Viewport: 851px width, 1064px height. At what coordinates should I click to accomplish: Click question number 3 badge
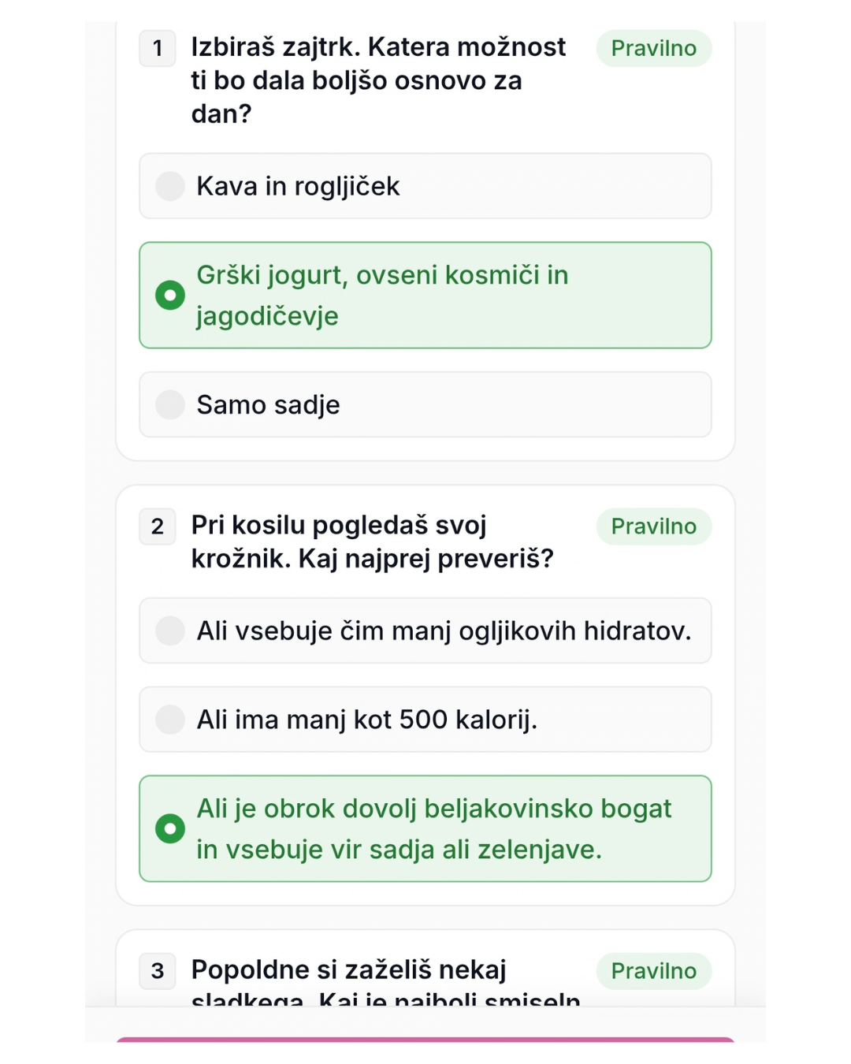coord(158,971)
